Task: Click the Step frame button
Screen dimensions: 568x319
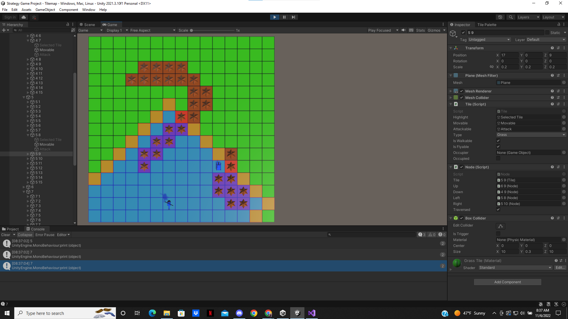Action: click(293, 17)
